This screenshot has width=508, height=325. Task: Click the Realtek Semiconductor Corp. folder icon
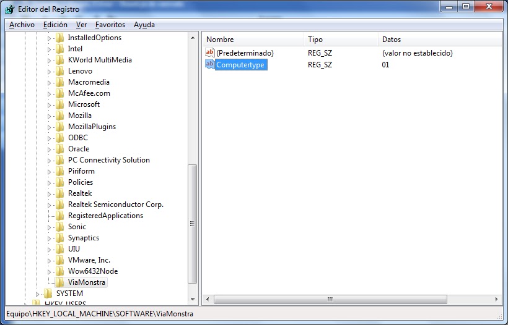point(59,205)
